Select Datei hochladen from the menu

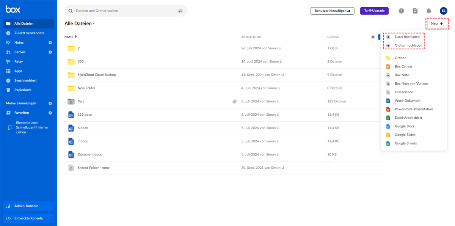point(407,37)
